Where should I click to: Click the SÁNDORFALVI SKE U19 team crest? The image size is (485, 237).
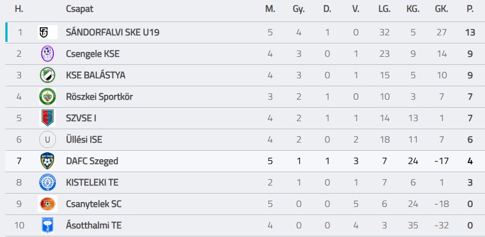[x=47, y=32]
